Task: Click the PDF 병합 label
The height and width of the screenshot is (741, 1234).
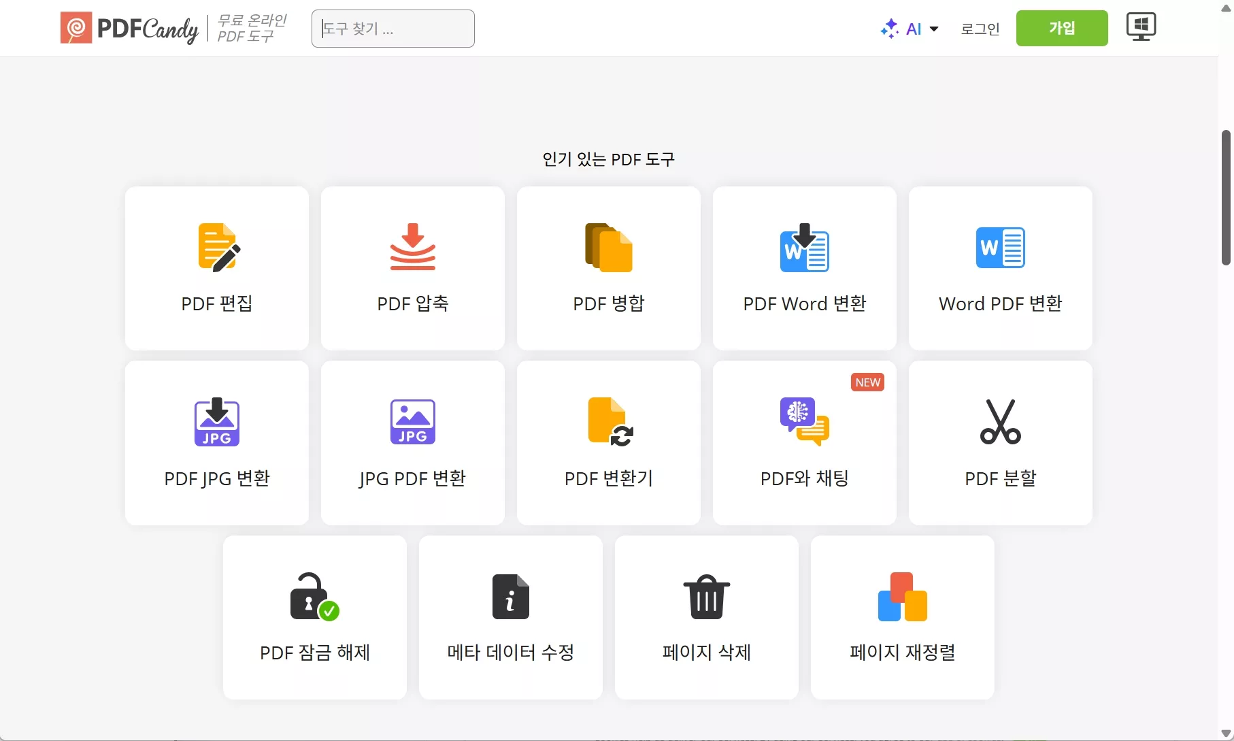Action: 609,303
